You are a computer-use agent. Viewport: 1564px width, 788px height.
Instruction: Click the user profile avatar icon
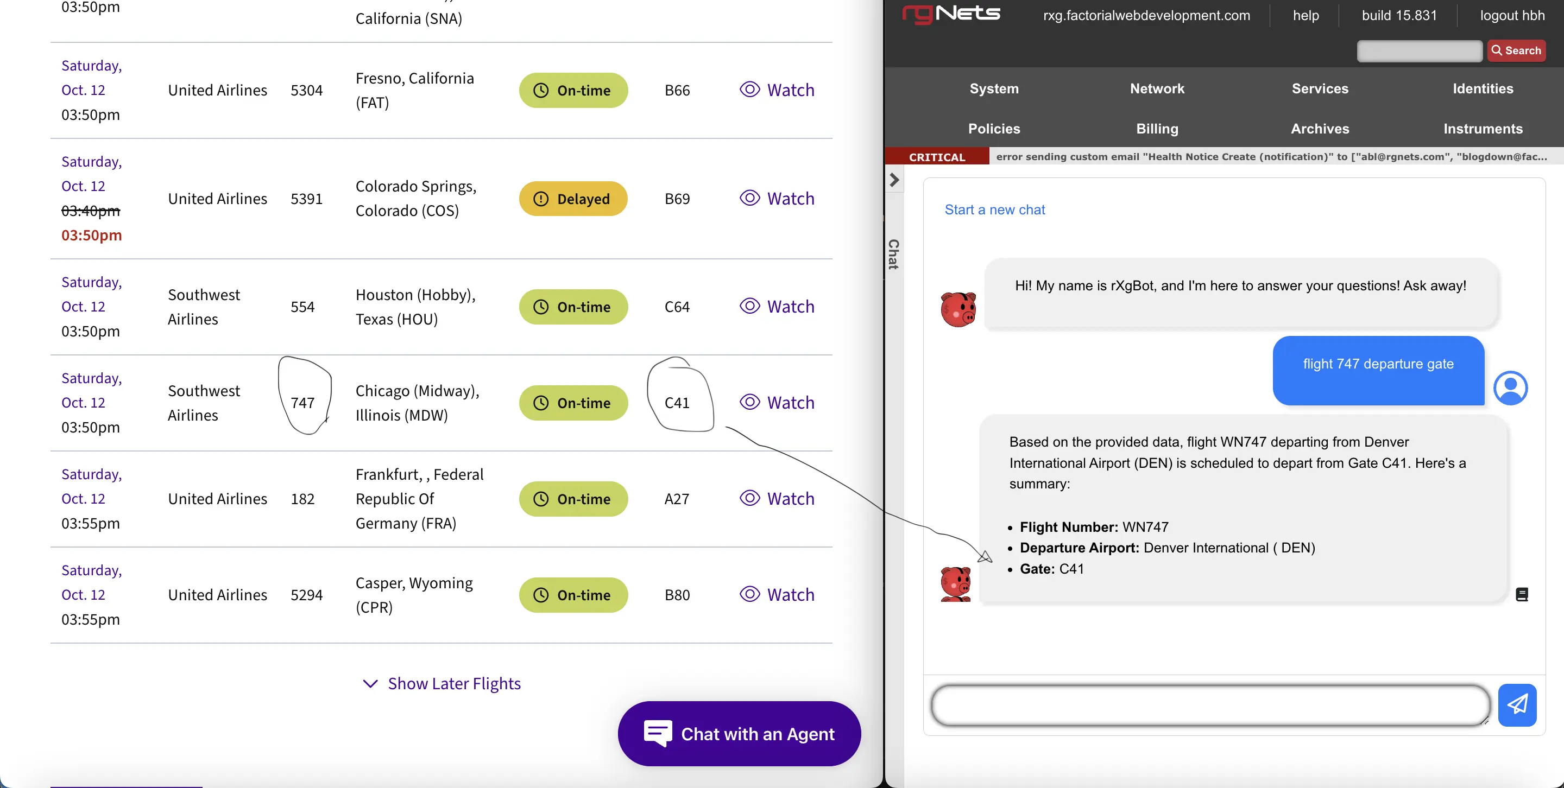[1510, 388]
